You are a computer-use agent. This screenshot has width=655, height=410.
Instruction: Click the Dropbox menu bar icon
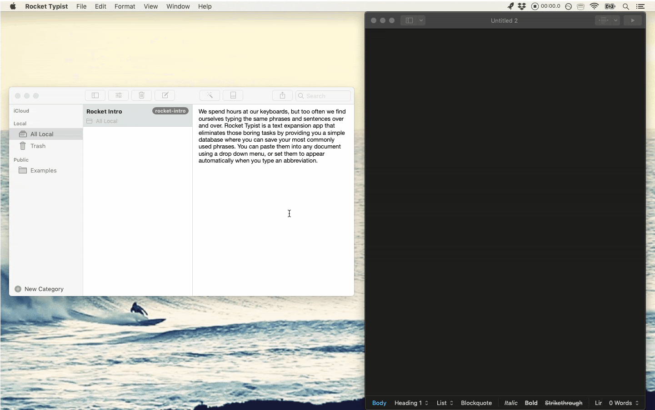[522, 6]
